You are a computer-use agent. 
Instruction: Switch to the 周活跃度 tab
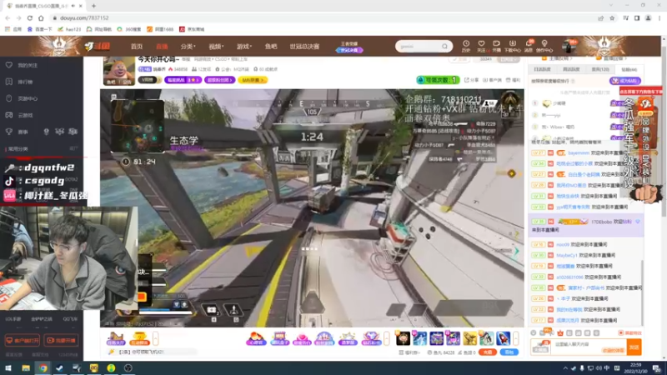(571, 69)
